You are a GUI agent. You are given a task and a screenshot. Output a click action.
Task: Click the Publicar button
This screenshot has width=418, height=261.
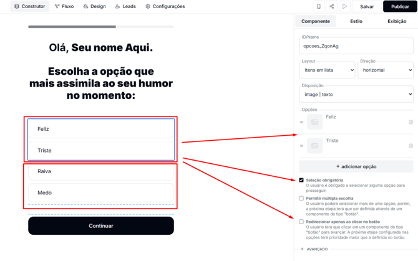pyautogui.click(x=400, y=6)
